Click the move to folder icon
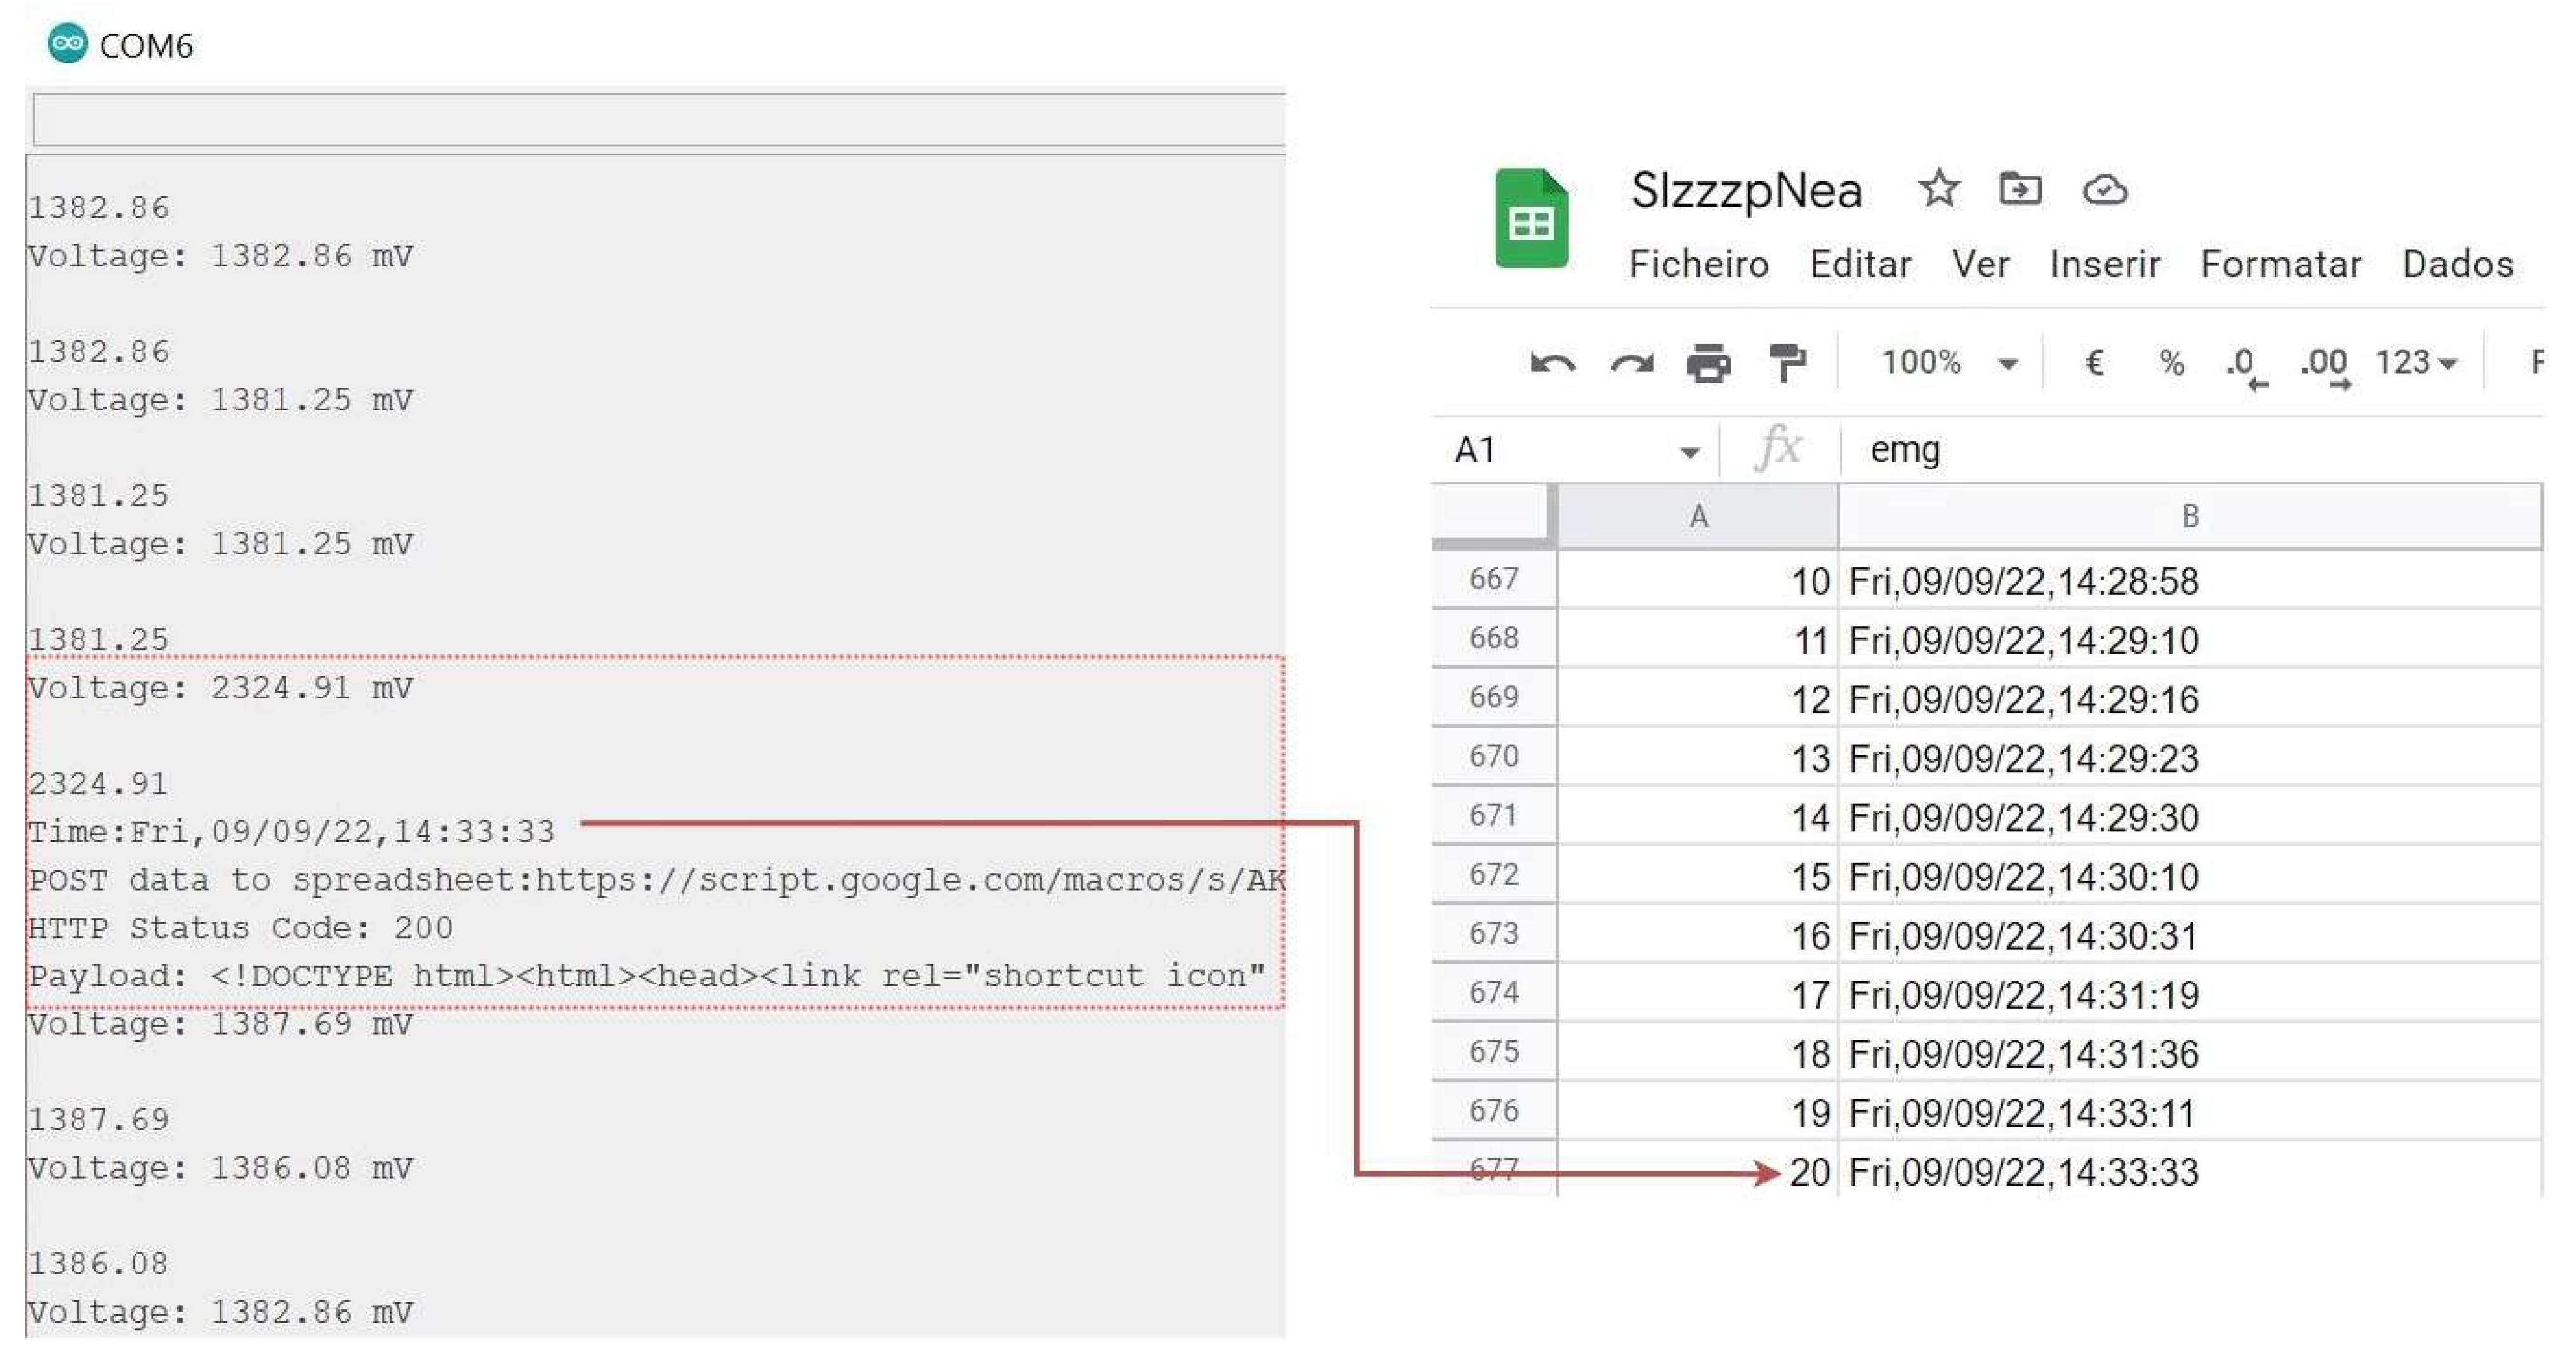Screen dimensions: 2576x1367 pos(2019,189)
